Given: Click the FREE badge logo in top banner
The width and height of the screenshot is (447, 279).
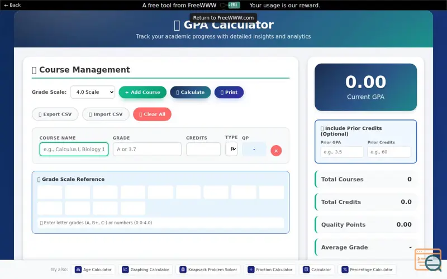Looking at the screenshot, I should click(x=234, y=5).
